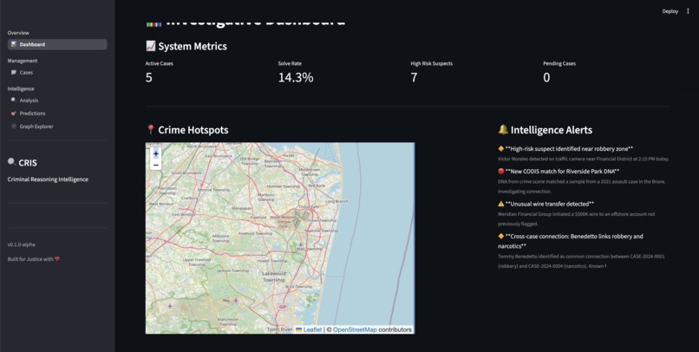Open the three-dot main menu
Screen dimensions: 699x352
(688, 11)
